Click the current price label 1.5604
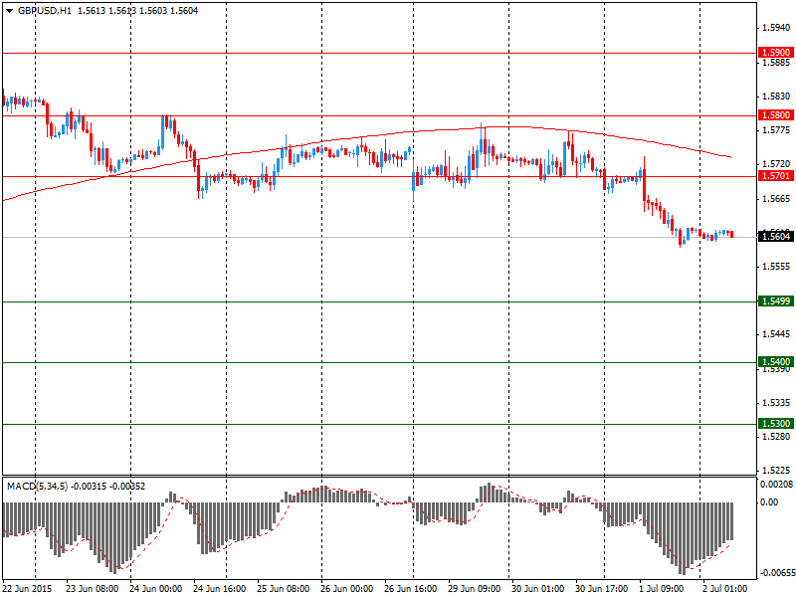 tap(775, 236)
